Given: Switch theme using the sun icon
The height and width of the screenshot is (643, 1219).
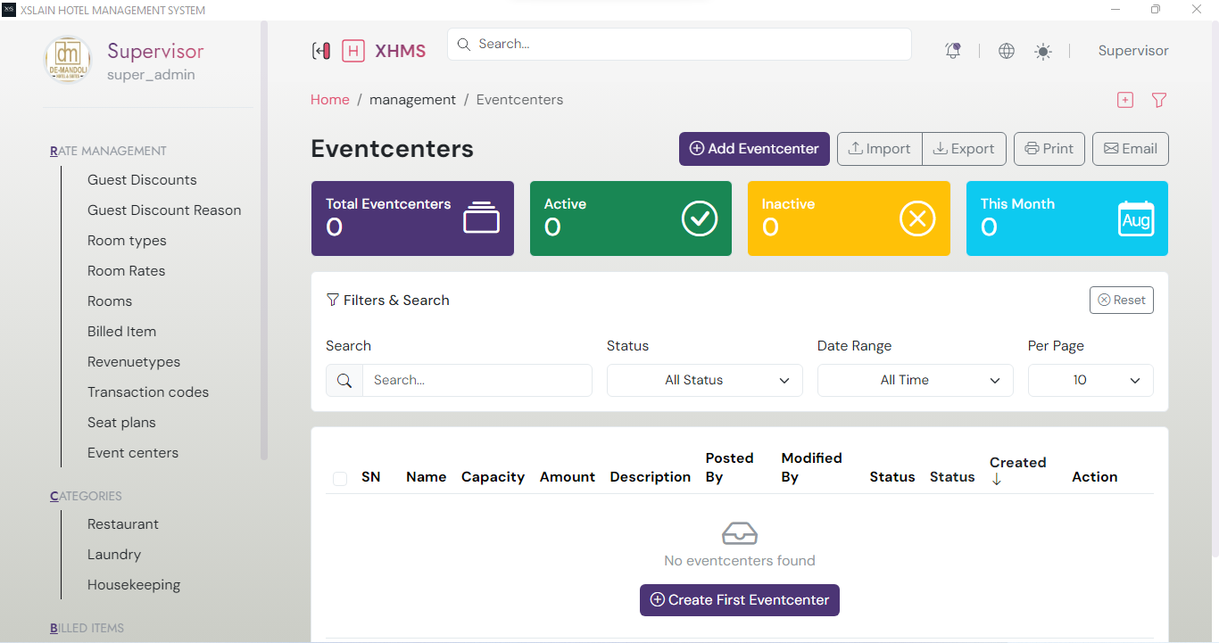Looking at the screenshot, I should 1042,51.
